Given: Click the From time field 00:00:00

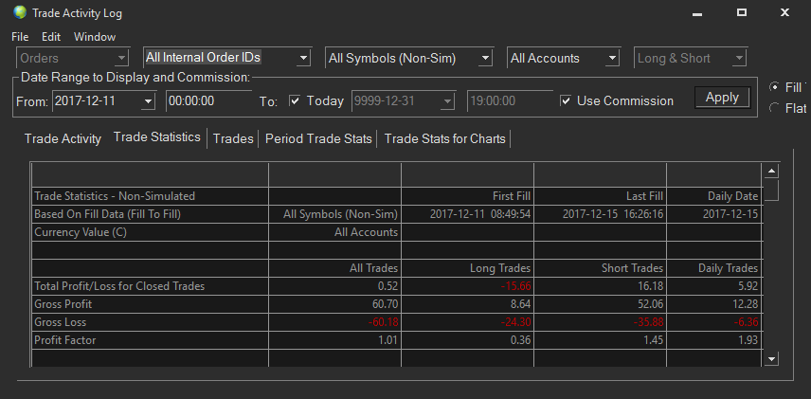Looking at the screenshot, I should 209,100.
